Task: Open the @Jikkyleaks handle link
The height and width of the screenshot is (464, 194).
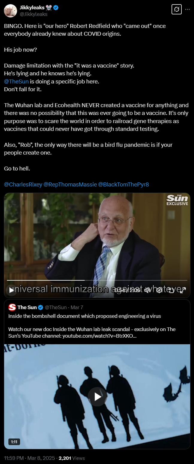Action: click(x=33, y=14)
